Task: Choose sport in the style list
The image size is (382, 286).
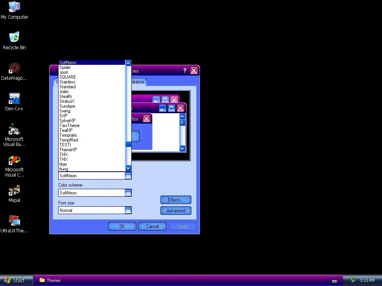Action: tap(92, 72)
